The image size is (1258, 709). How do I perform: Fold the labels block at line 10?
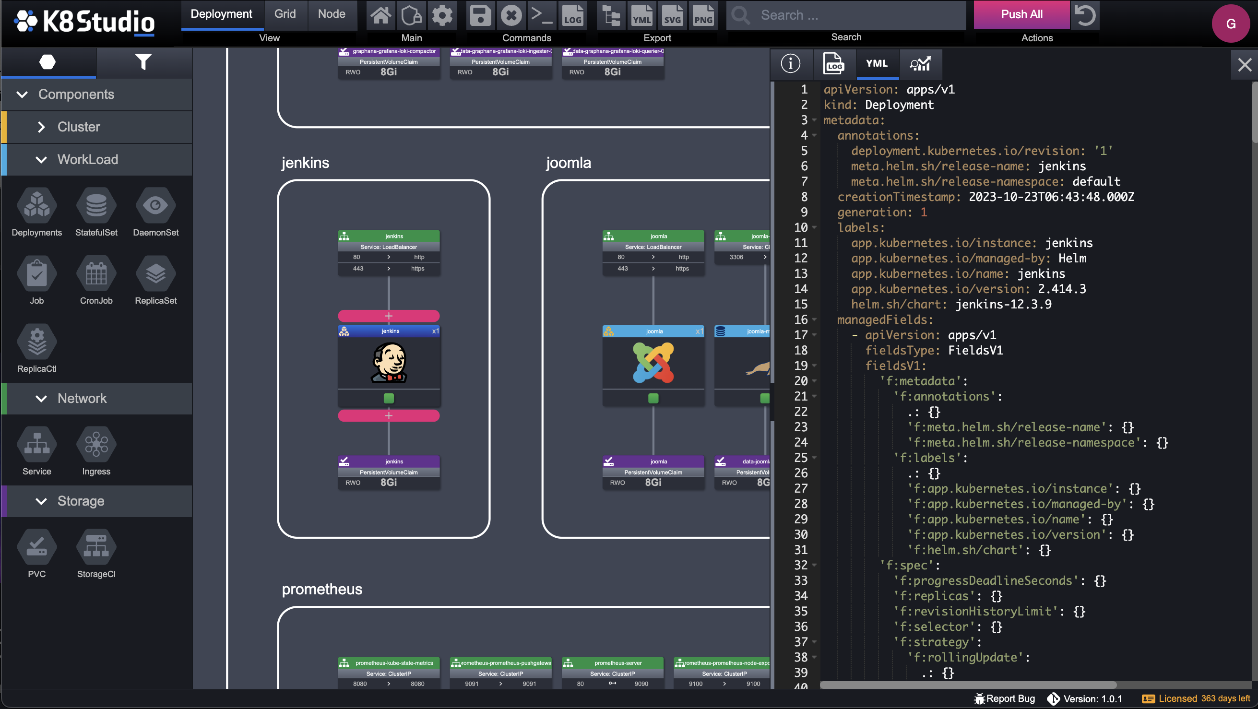pos(814,227)
